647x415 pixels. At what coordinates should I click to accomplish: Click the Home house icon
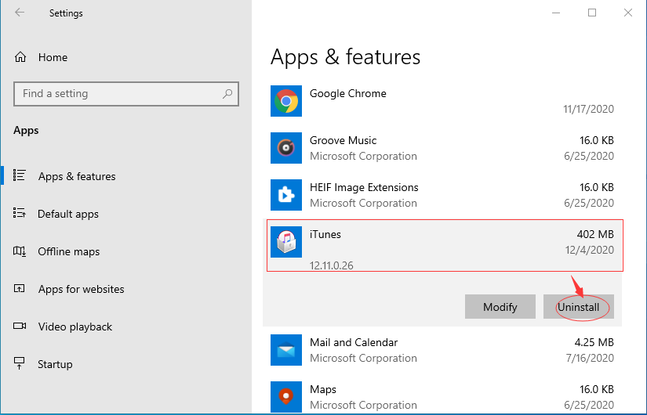[x=20, y=57]
